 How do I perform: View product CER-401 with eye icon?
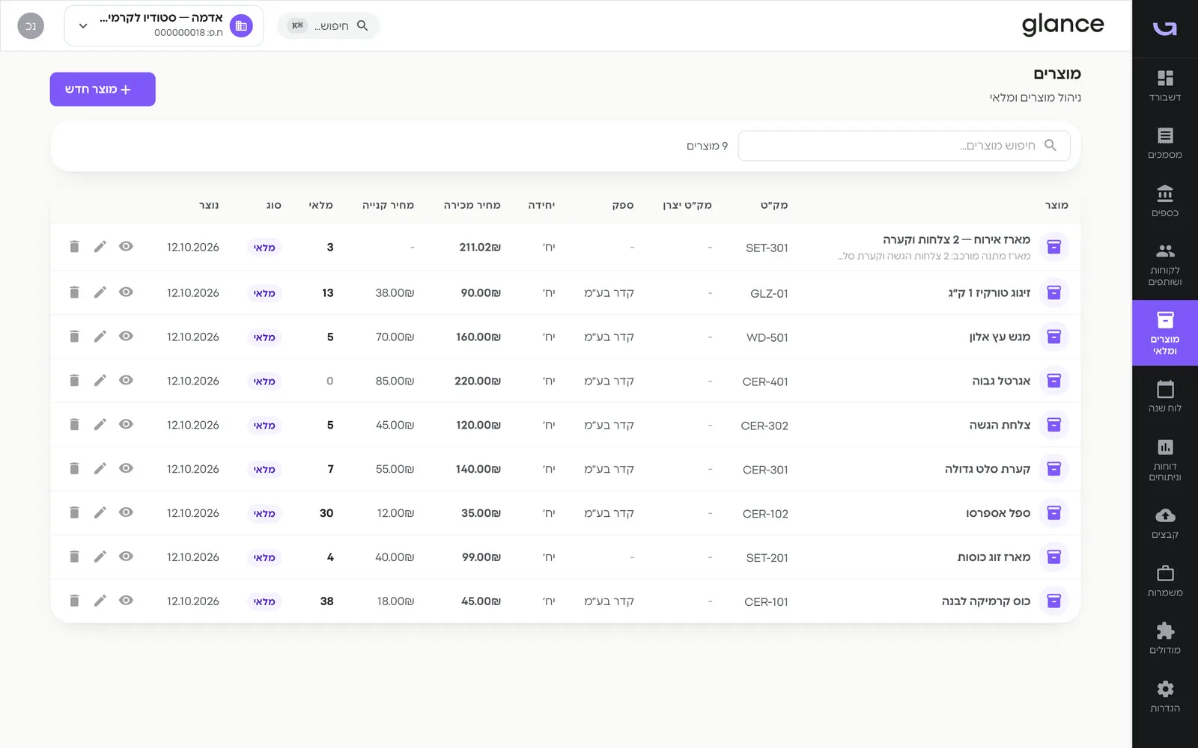[126, 380]
